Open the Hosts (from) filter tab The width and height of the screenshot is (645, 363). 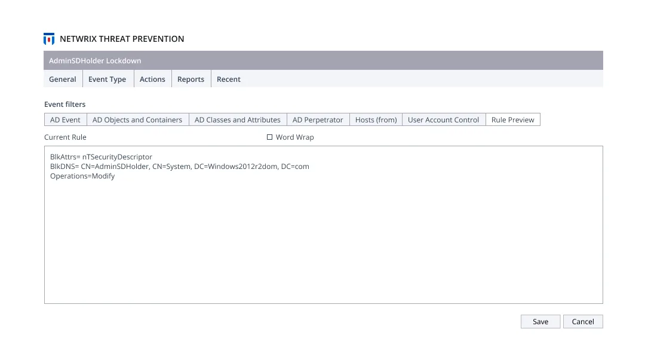click(376, 119)
